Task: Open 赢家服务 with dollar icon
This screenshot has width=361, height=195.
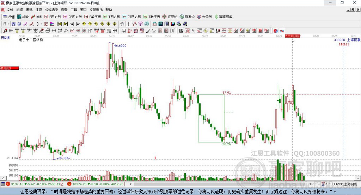Action: [223, 17]
